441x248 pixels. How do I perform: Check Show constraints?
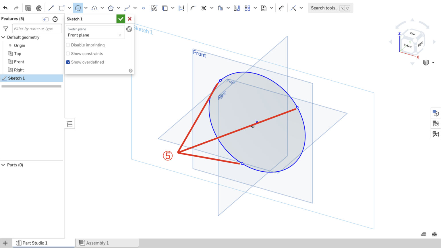pyautogui.click(x=68, y=53)
